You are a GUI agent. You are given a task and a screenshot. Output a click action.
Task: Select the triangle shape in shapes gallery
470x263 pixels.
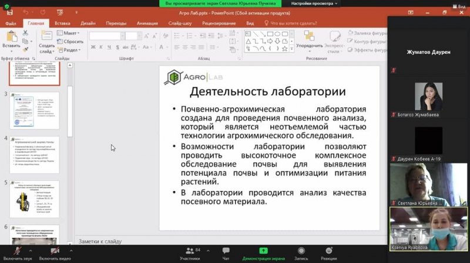click(x=248, y=41)
